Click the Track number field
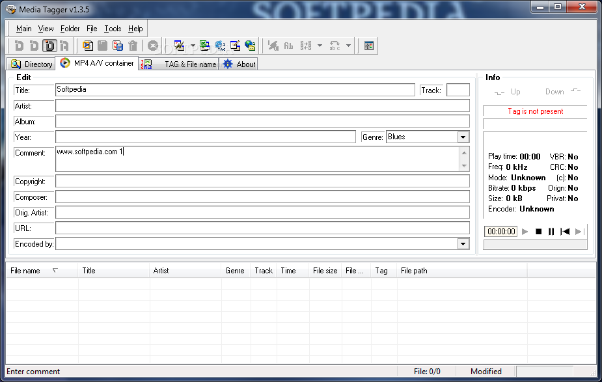Image resolution: width=602 pixels, height=382 pixels. (x=458, y=90)
